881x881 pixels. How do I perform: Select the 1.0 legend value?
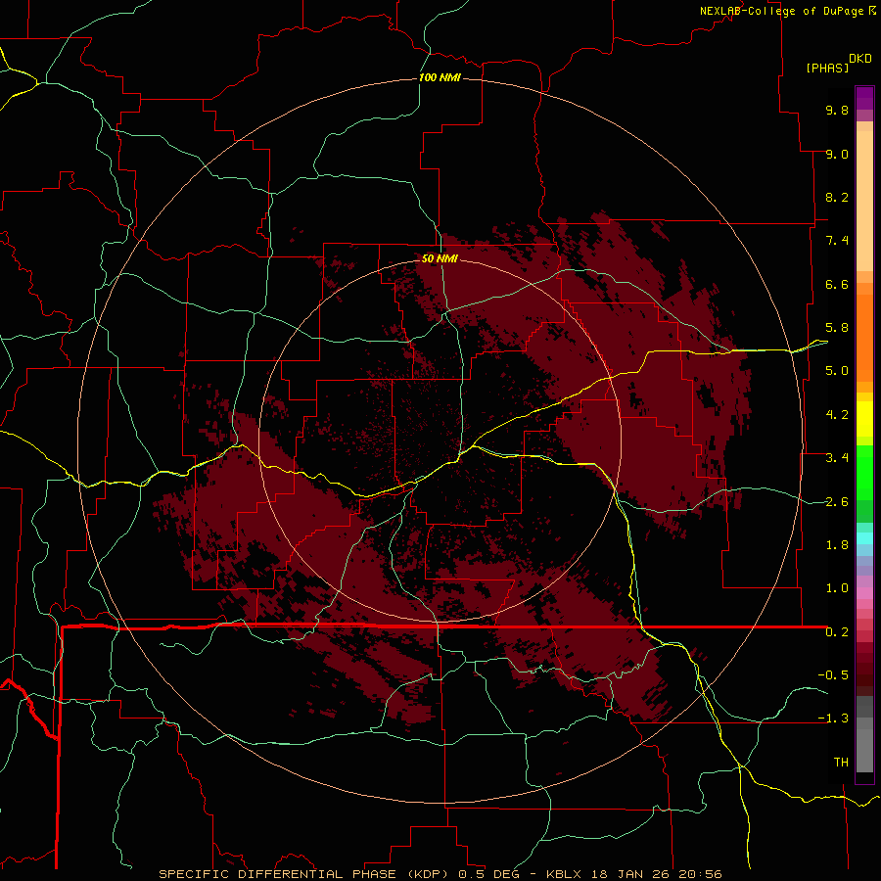coord(837,588)
